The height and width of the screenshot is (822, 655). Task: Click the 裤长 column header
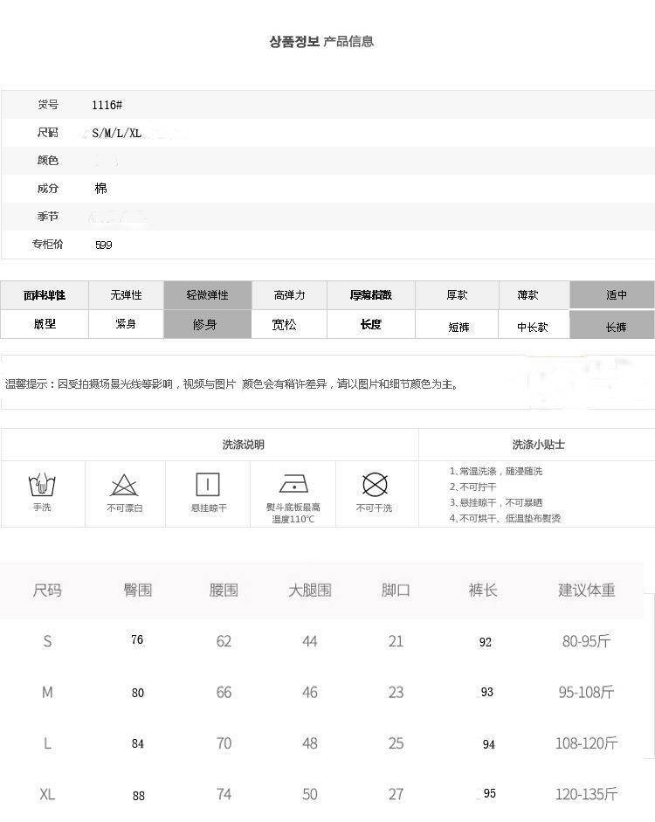pos(483,591)
